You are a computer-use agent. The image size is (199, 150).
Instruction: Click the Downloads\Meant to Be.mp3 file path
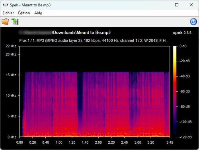[81, 33]
